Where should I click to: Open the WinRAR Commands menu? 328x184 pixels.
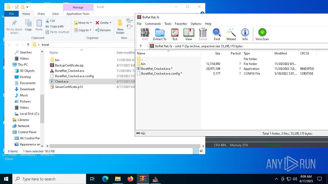[153, 24]
